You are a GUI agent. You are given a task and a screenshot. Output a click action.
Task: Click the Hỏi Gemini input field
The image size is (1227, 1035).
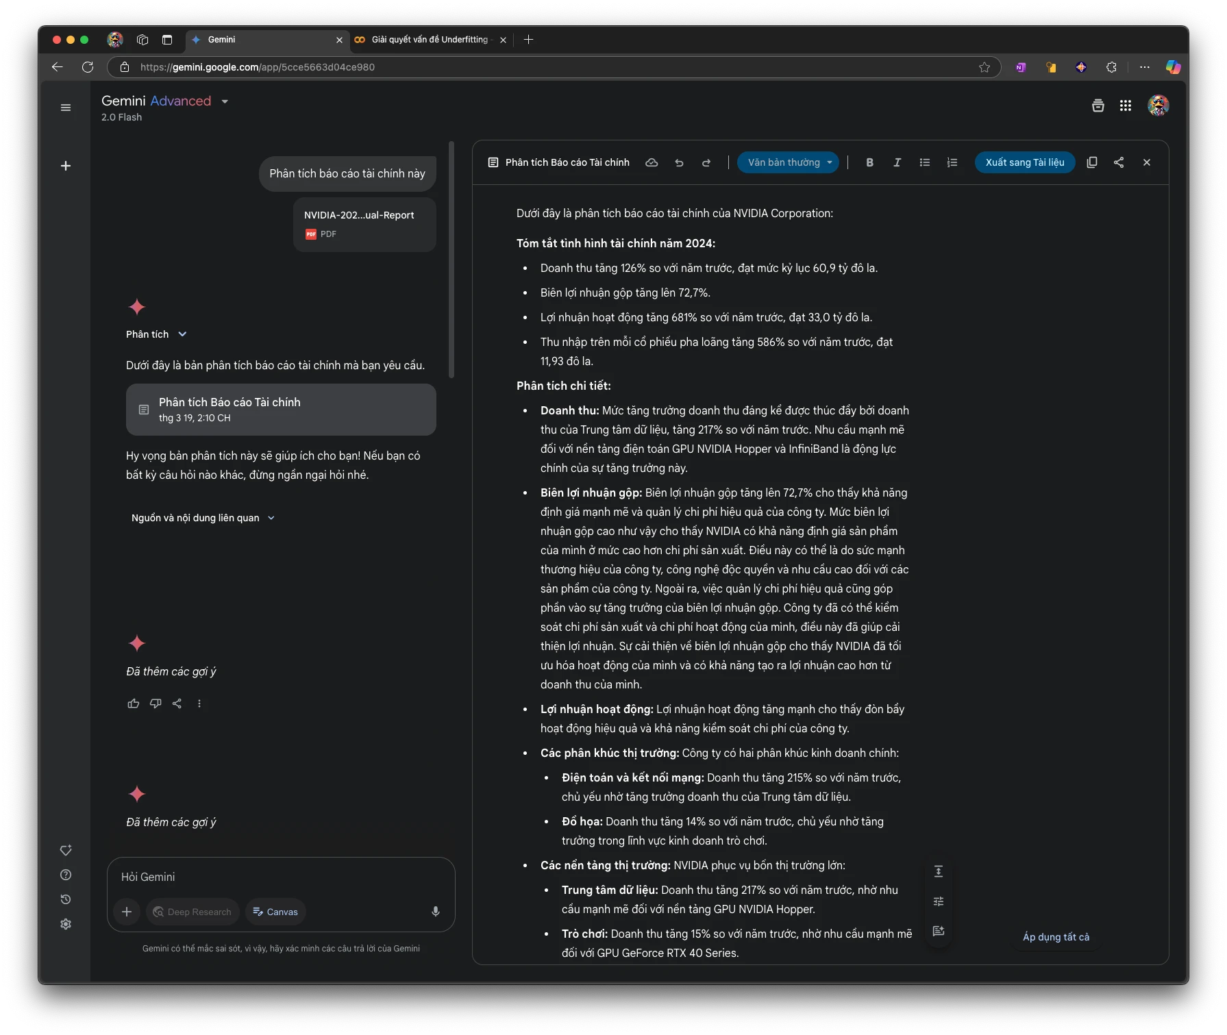pos(281,877)
